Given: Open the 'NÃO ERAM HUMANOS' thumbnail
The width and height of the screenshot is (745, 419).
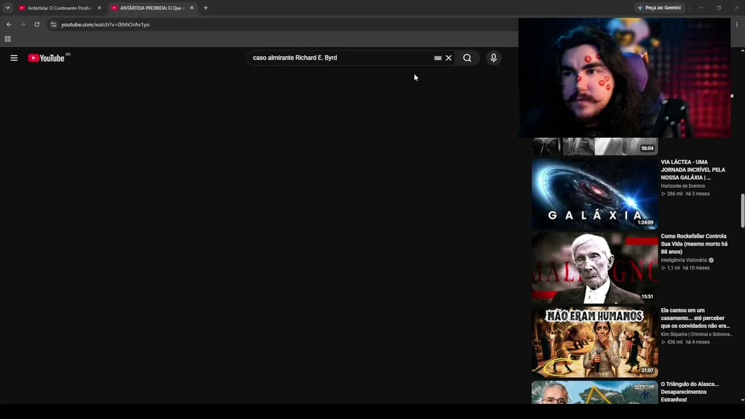Looking at the screenshot, I should 594,342.
